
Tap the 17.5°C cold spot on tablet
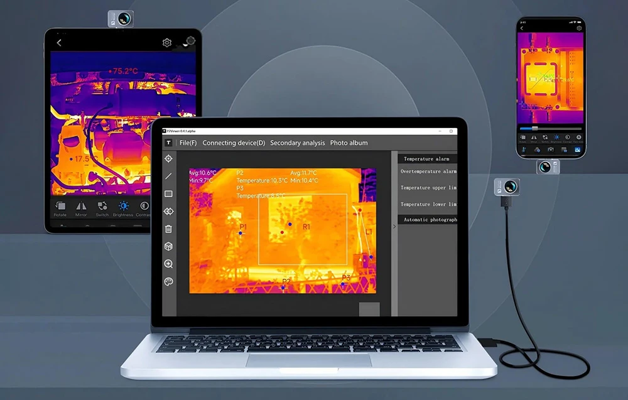[x=84, y=159]
